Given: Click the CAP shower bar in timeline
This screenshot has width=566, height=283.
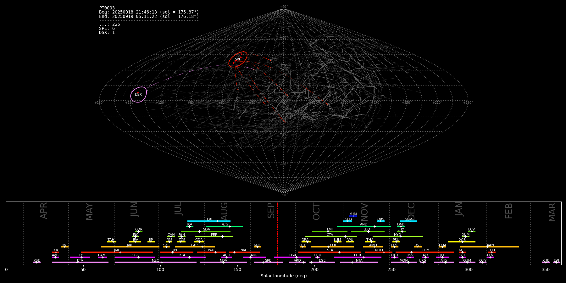Looking at the screenshot, I should click(195, 247).
